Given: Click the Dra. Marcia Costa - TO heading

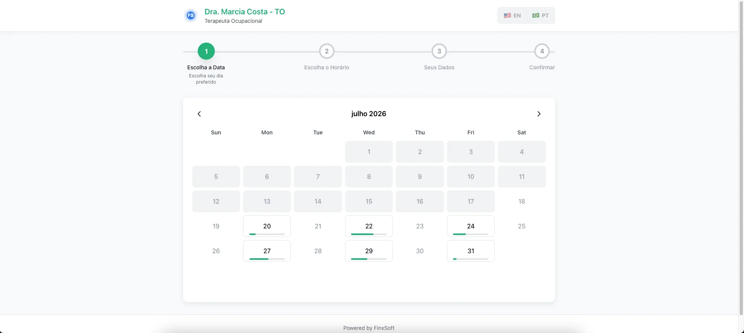Looking at the screenshot, I should [245, 12].
